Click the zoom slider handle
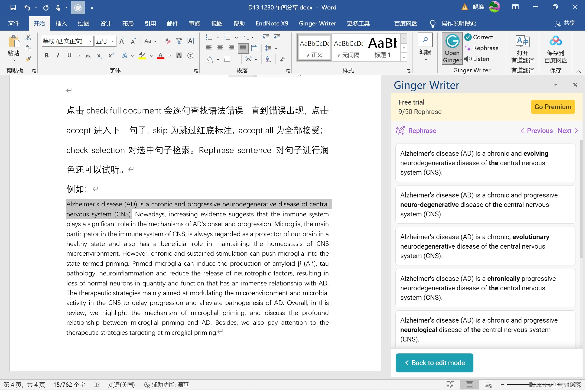The height and width of the screenshot is (390, 585). [531, 385]
